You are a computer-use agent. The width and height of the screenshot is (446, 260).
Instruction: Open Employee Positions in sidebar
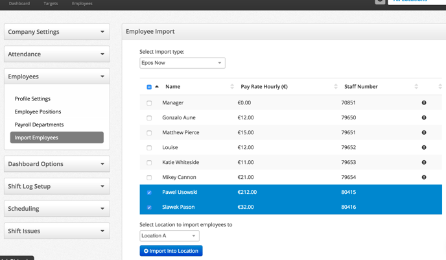pyautogui.click(x=38, y=112)
